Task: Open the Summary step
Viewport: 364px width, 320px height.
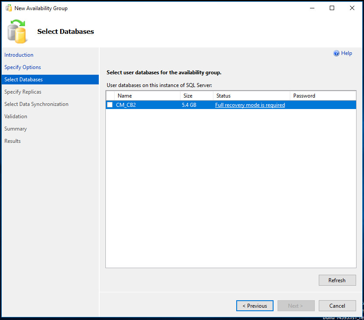Action: pos(15,128)
